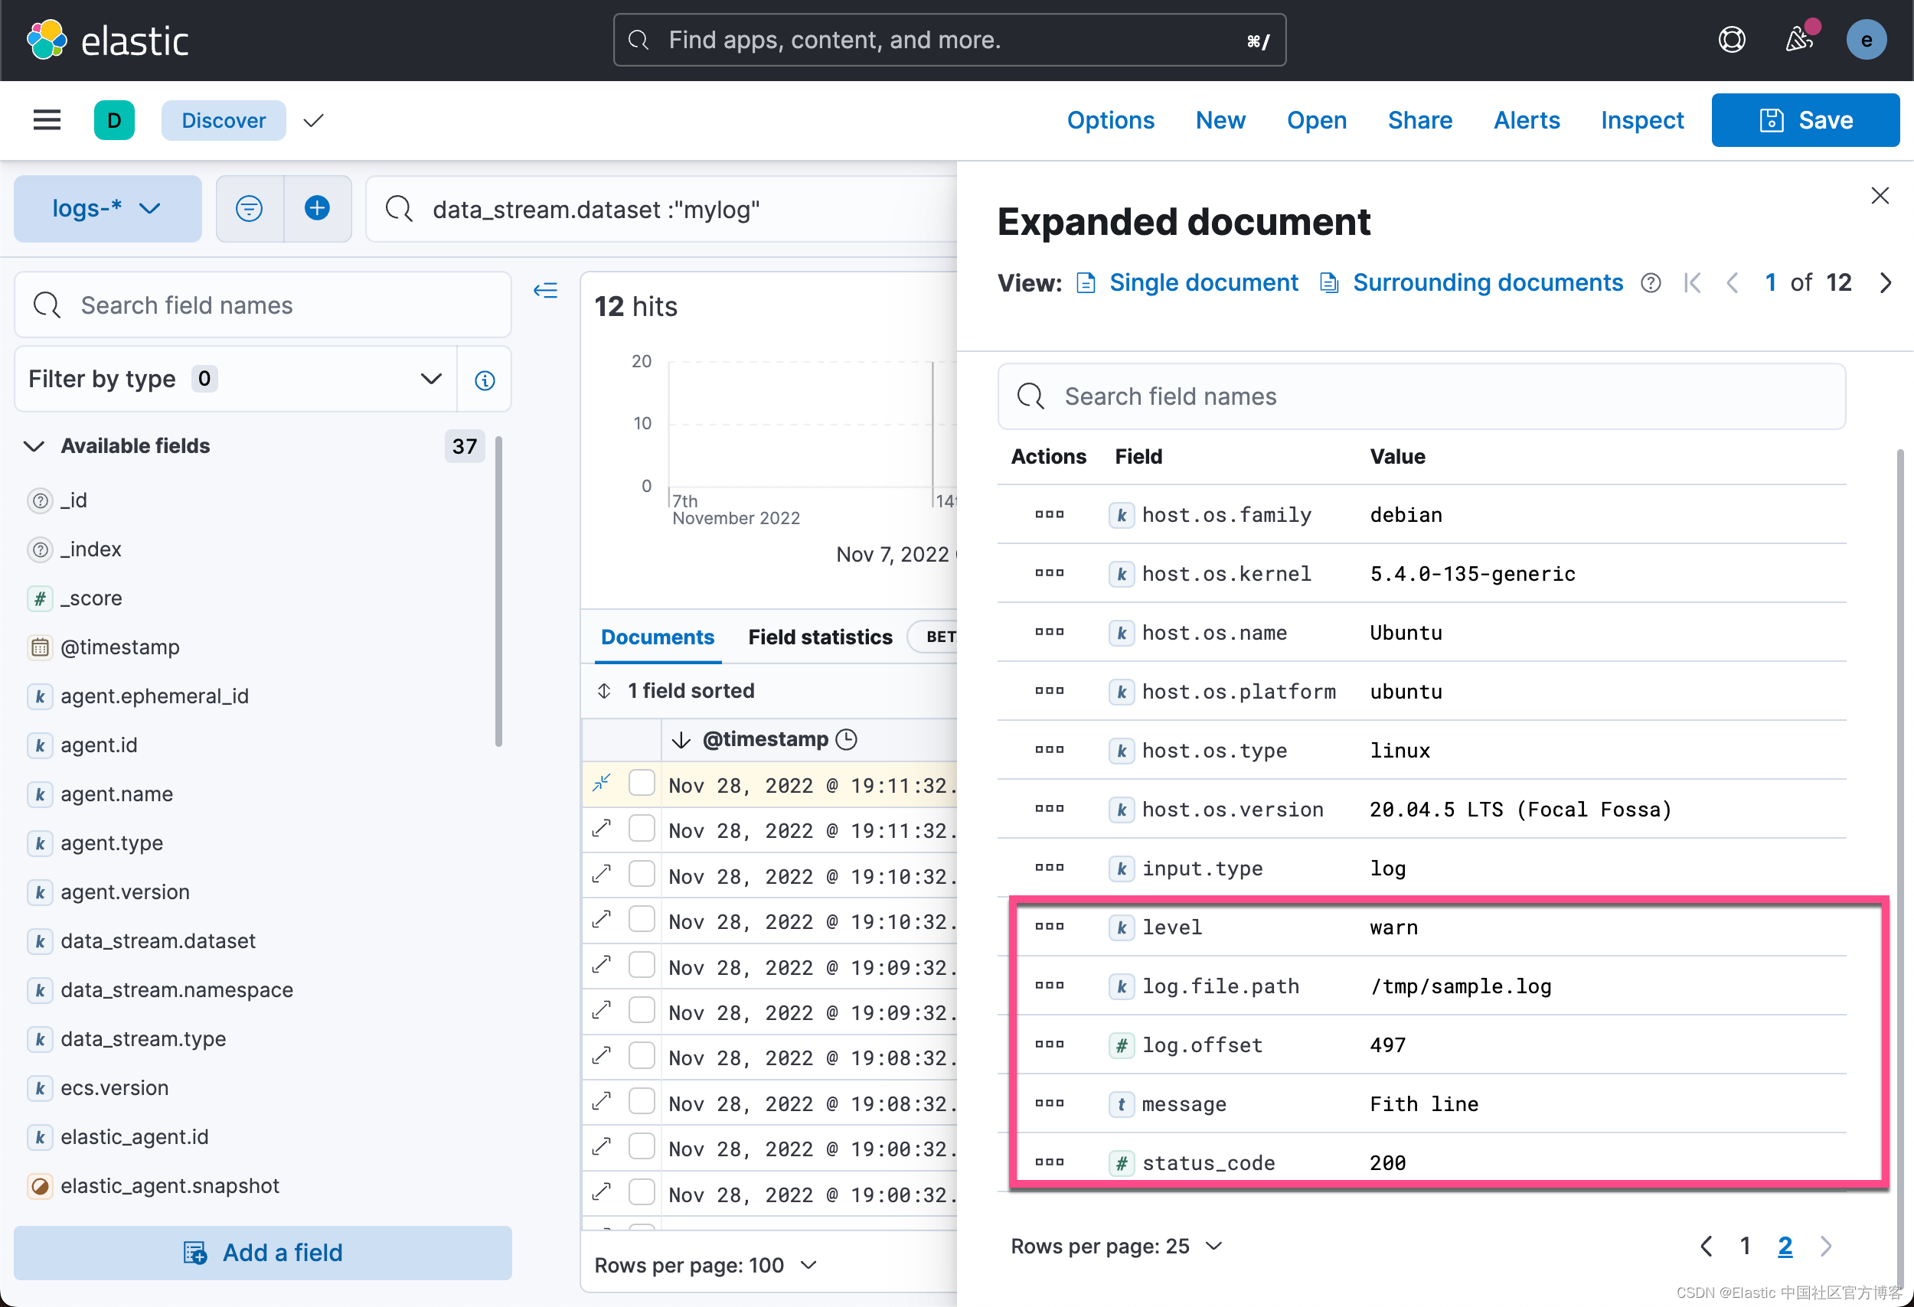The width and height of the screenshot is (1914, 1307).
Task: Select checkbox for first 19:08:32 document
Action: (641, 1056)
